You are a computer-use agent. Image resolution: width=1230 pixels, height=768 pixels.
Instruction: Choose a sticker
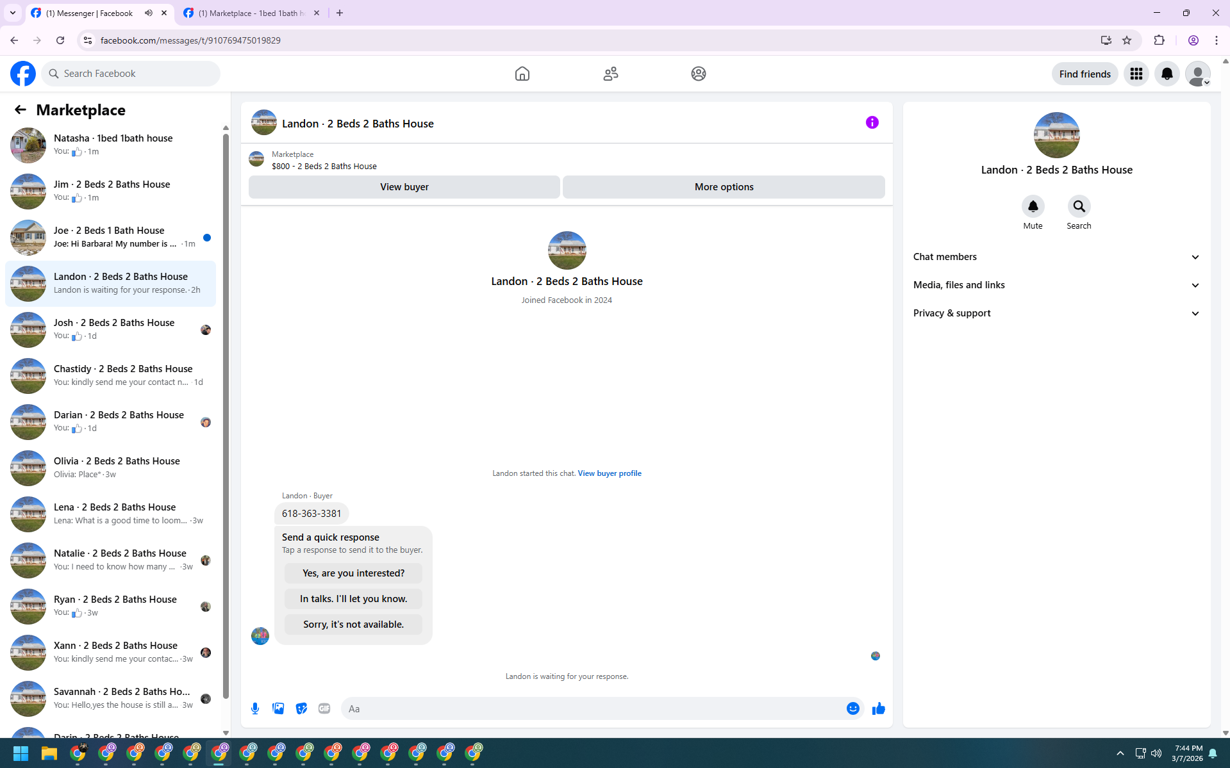pos(301,708)
